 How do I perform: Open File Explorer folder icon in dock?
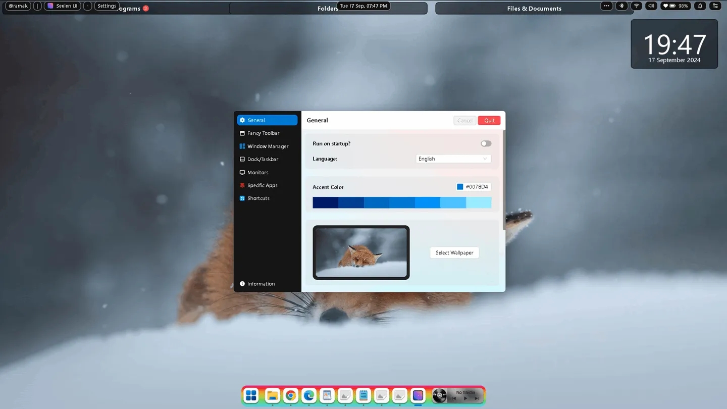272,395
